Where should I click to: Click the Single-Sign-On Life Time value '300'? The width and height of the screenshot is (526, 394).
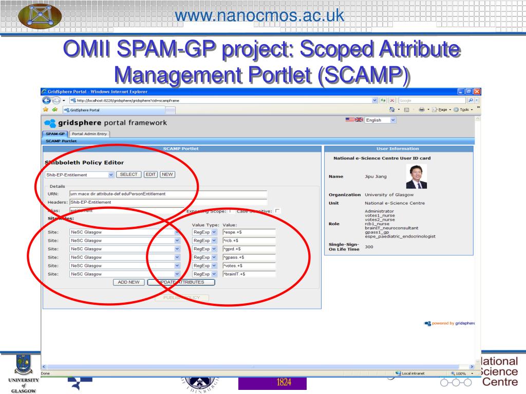[x=369, y=247]
